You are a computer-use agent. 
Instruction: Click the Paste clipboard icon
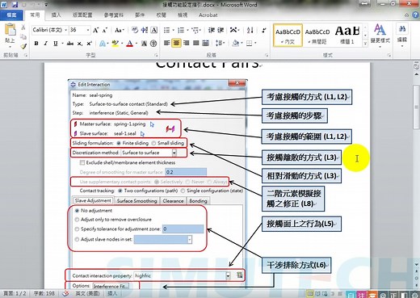[x=10, y=30]
